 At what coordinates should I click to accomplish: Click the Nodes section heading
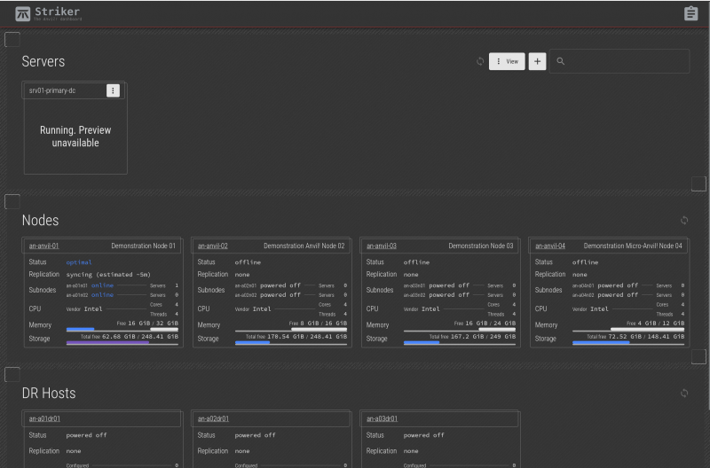40,220
